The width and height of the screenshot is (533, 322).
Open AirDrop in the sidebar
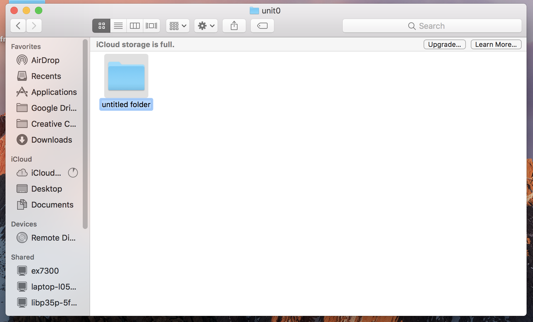45,60
